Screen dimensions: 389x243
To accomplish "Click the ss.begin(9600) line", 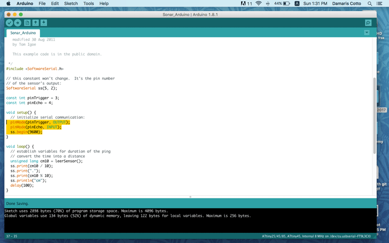I will [26, 132].
